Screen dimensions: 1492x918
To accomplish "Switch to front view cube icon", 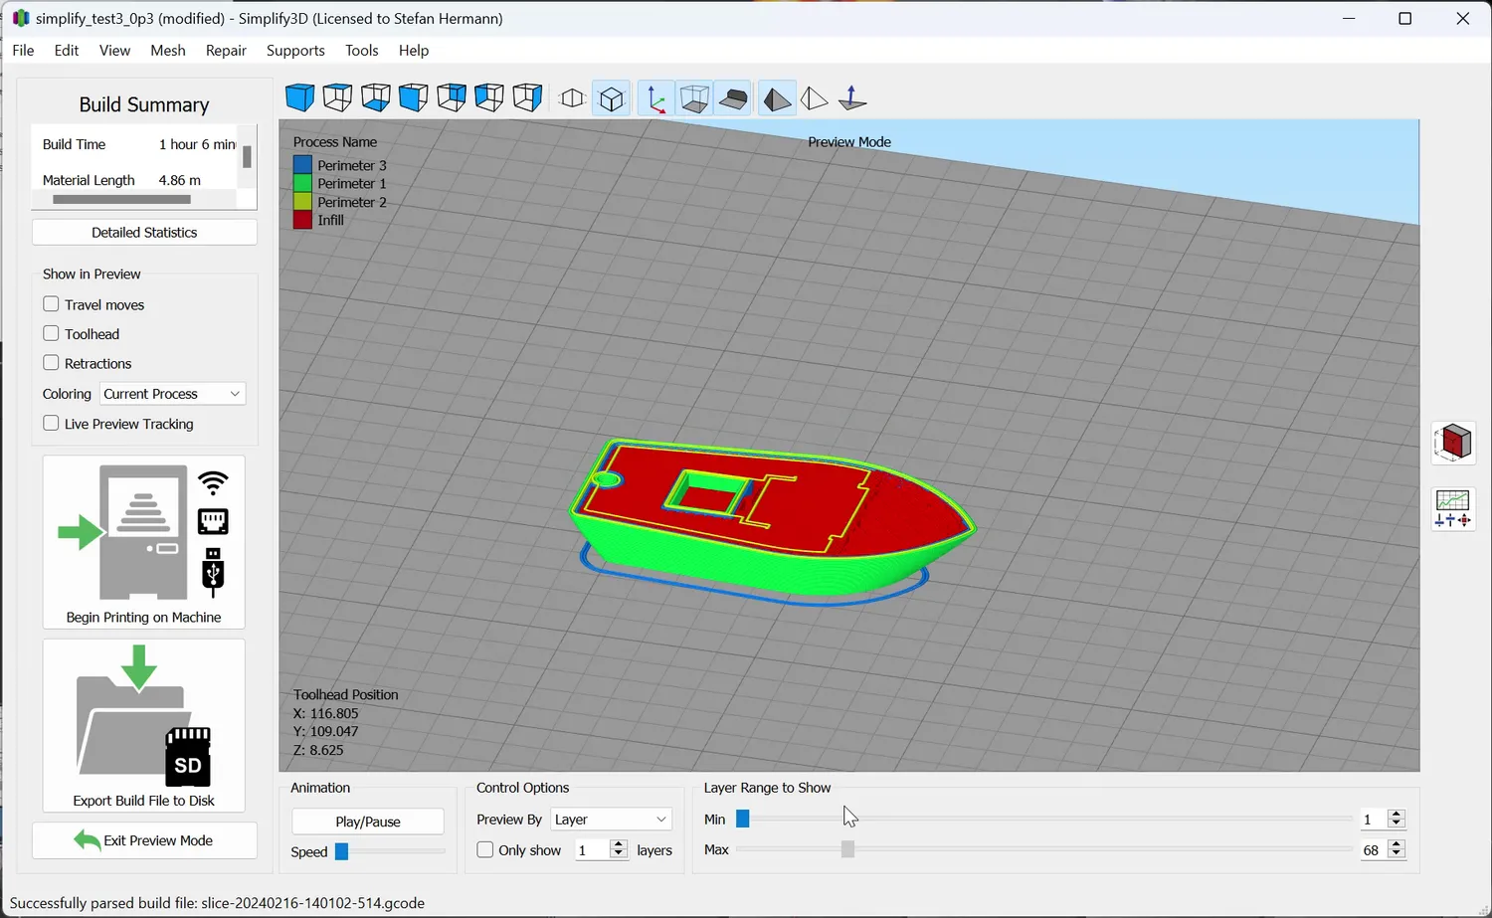I will click(414, 97).
